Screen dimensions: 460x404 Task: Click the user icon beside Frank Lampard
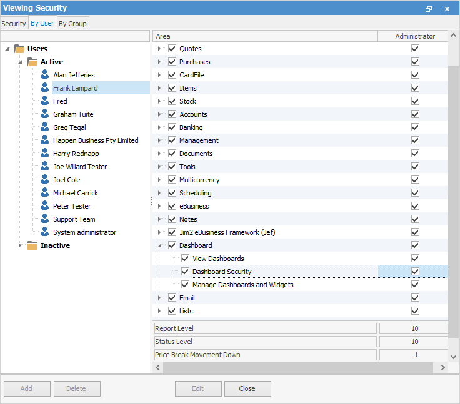coord(44,87)
